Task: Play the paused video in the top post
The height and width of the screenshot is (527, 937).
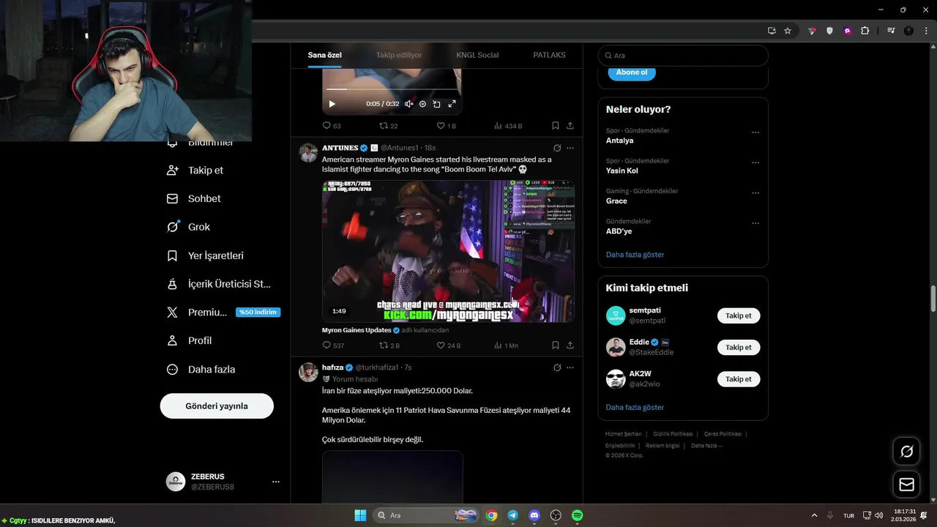Action: click(x=332, y=104)
